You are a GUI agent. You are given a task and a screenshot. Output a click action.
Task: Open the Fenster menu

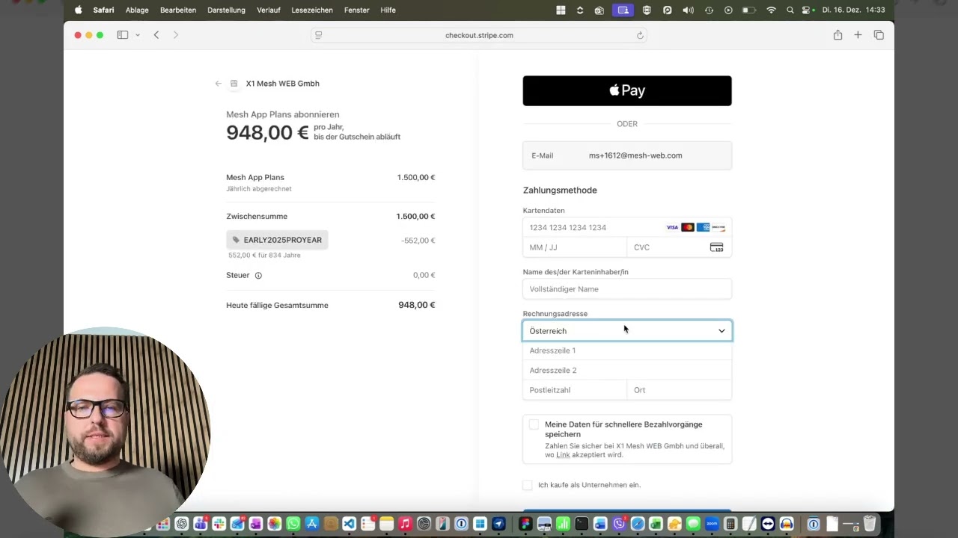pyautogui.click(x=356, y=10)
